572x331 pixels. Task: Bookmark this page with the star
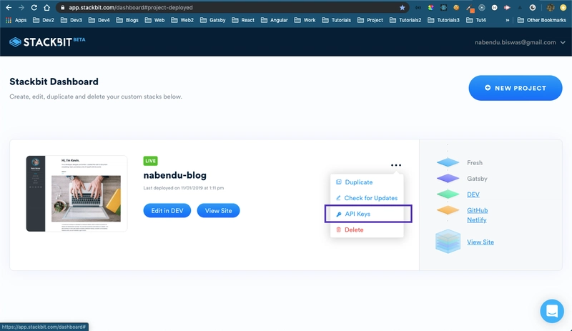pyautogui.click(x=402, y=7)
